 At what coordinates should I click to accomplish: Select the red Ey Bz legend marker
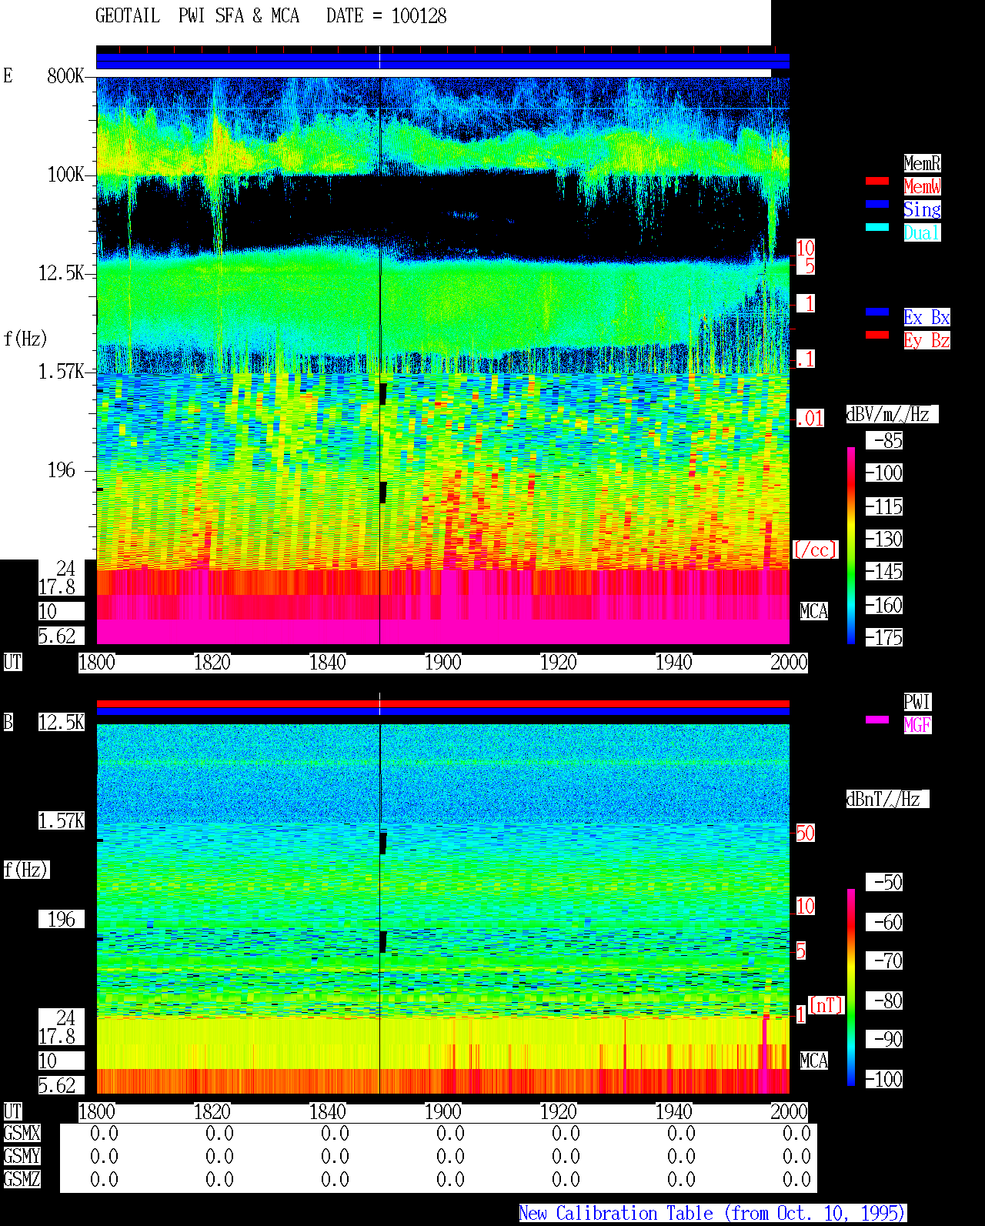tap(877, 335)
